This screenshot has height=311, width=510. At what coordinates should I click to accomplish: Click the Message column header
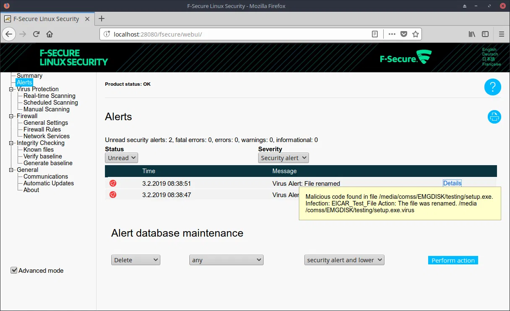(285, 171)
